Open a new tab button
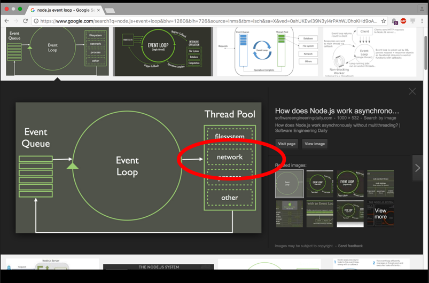 tap(110, 10)
